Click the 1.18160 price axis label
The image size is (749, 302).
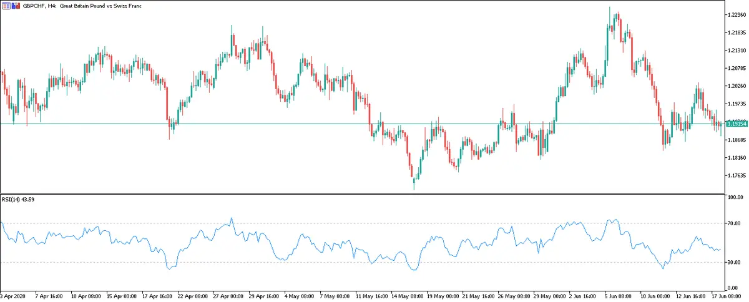737,158
